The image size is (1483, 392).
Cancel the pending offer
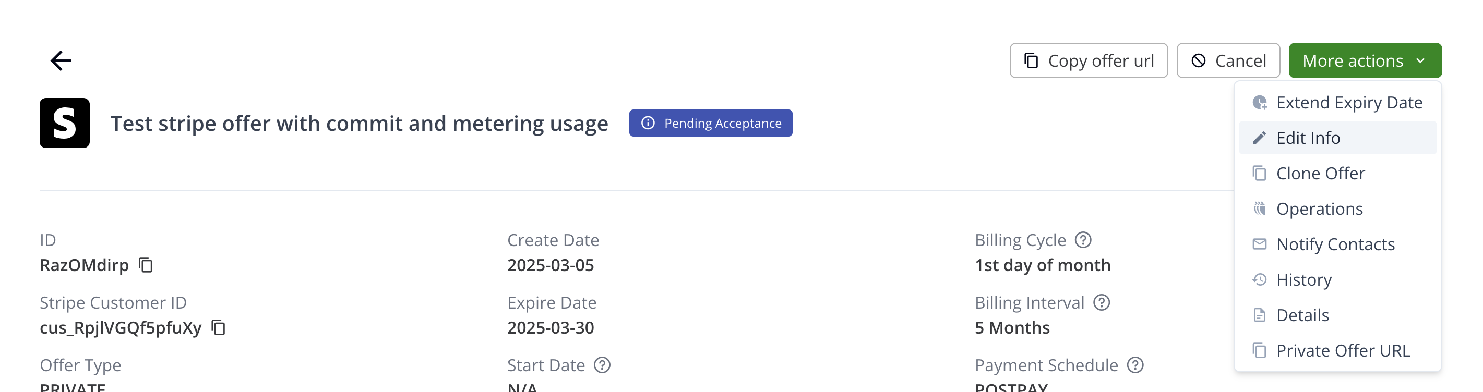(x=1227, y=60)
